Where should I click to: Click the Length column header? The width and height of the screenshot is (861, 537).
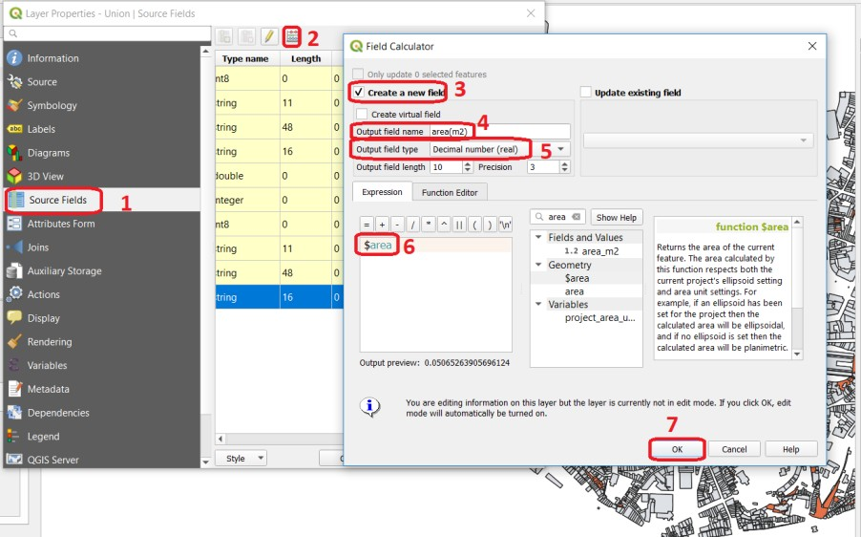pyautogui.click(x=305, y=59)
